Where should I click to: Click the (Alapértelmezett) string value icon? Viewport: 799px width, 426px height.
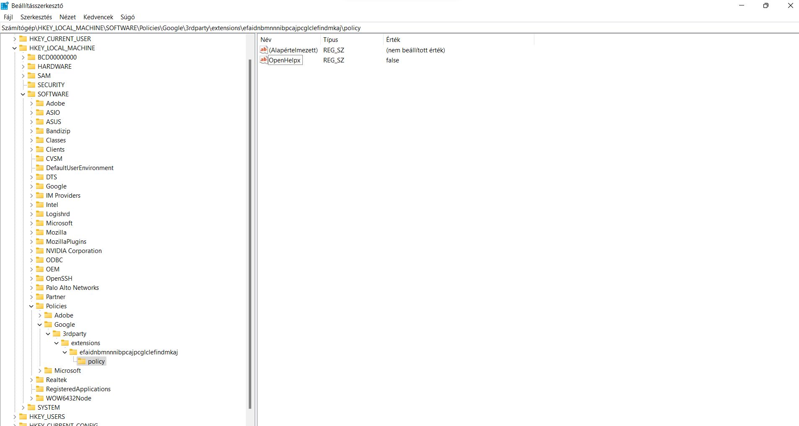pyautogui.click(x=263, y=50)
